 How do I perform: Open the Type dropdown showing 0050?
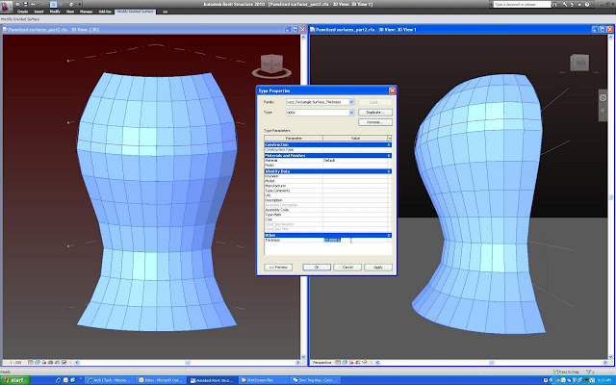(x=351, y=113)
